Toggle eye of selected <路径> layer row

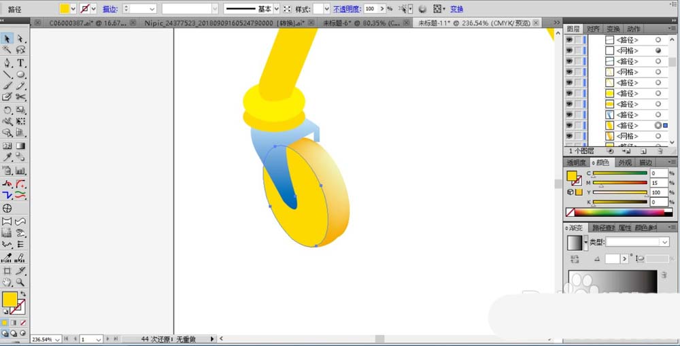coord(569,125)
